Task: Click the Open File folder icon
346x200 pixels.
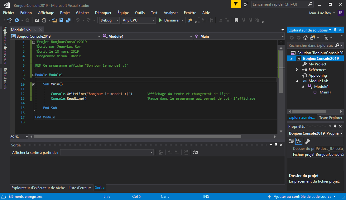Action: (x=55, y=20)
